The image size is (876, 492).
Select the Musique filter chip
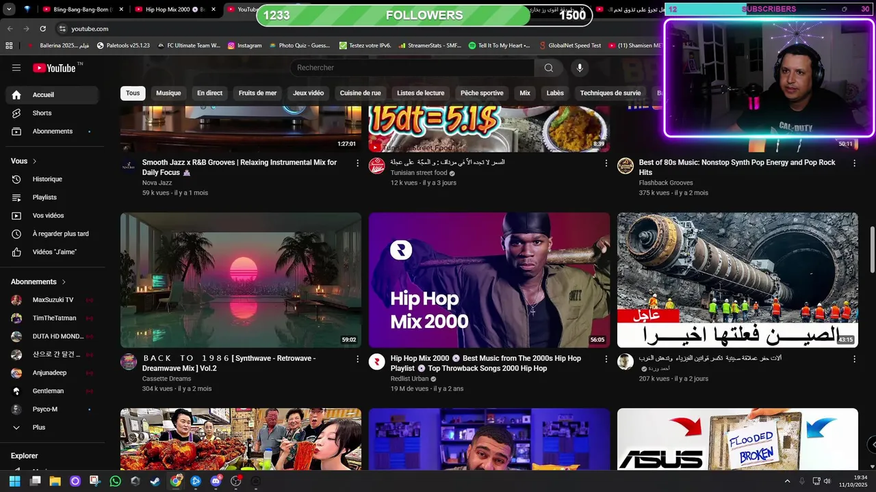coord(168,93)
